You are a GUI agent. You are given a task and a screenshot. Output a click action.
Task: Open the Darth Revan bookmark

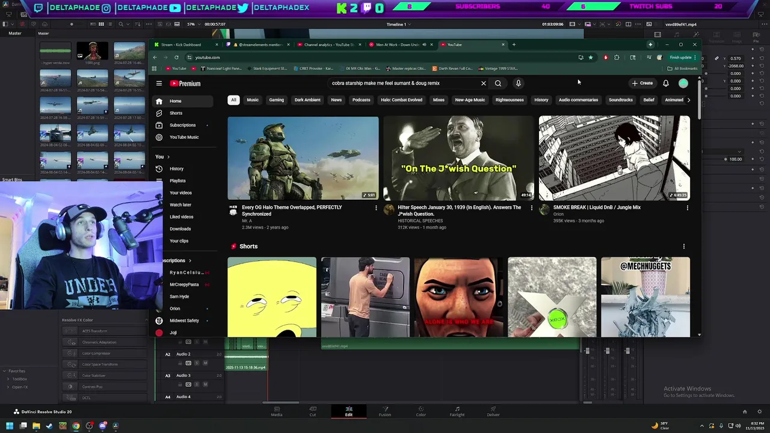pos(452,69)
